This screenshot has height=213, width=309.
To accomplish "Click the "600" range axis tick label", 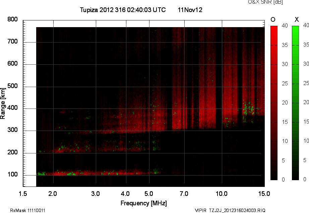I will click(12, 64).
